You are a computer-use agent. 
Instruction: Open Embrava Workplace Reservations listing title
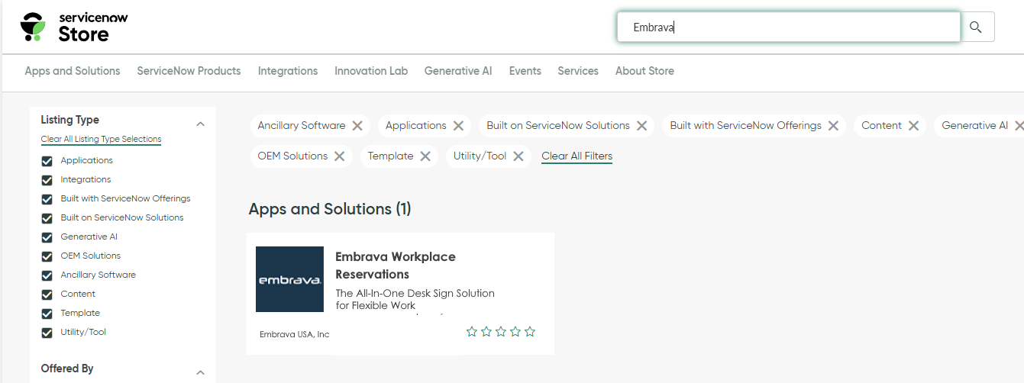(x=396, y=266)
